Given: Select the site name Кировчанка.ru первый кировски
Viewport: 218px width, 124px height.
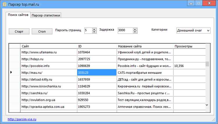Looking at the screenshot, I should pos(145,86).
